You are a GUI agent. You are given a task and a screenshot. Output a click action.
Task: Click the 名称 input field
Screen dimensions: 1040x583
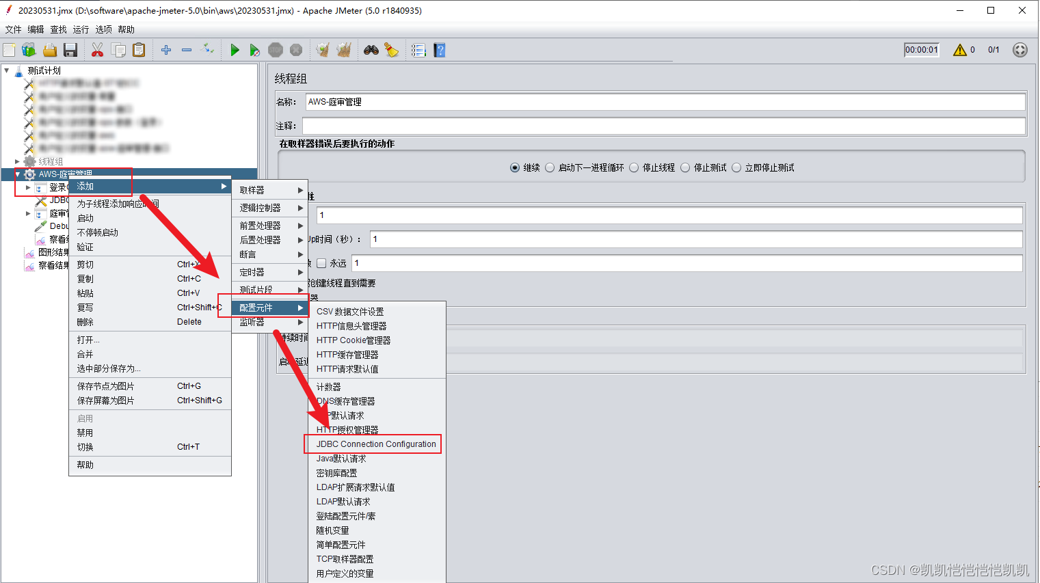tap(665, 102)
